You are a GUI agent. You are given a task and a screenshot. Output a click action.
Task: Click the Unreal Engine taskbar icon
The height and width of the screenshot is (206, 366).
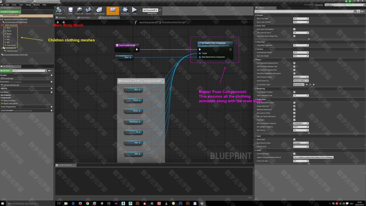(x=202, y=203)
